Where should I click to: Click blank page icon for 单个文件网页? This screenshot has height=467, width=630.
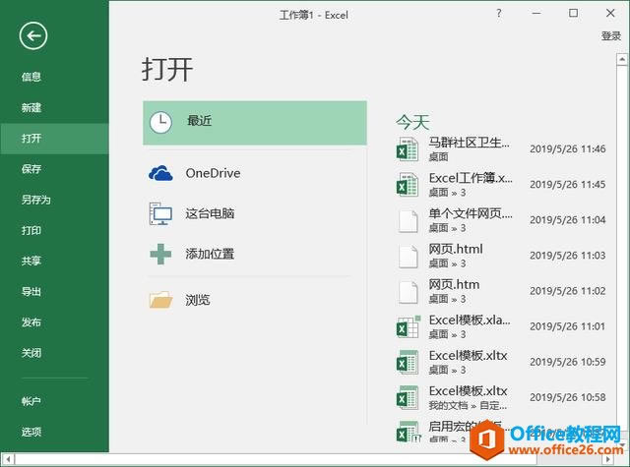coord(408,220)
